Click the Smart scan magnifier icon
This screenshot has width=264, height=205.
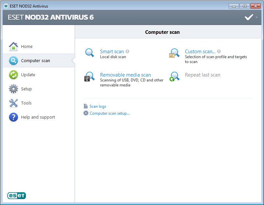[90, 53]
